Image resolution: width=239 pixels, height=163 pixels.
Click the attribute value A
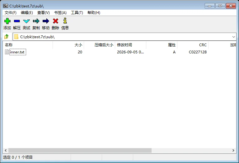(174, 52)
